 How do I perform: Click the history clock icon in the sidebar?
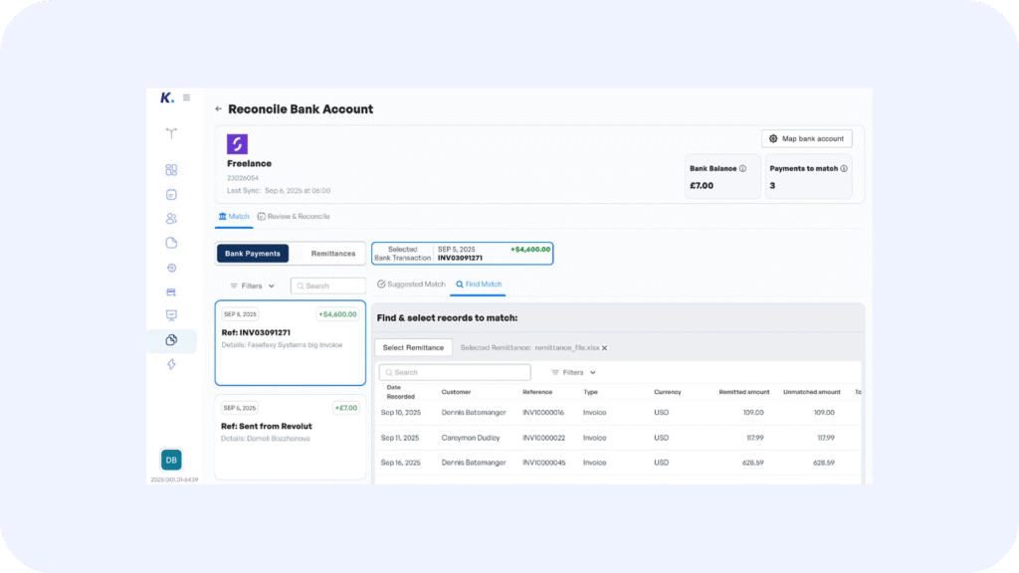coord(171,268)
